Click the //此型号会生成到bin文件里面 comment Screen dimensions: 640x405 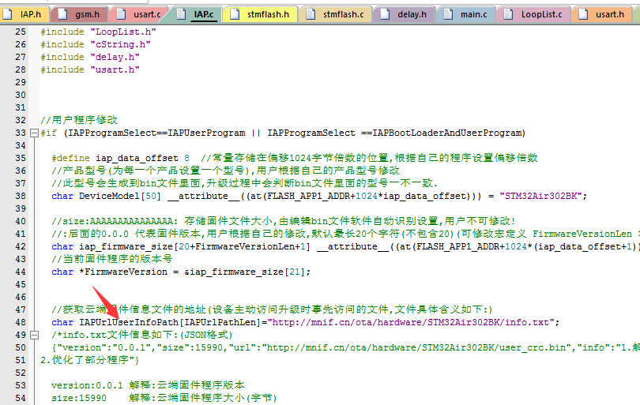tap(244, 183)
